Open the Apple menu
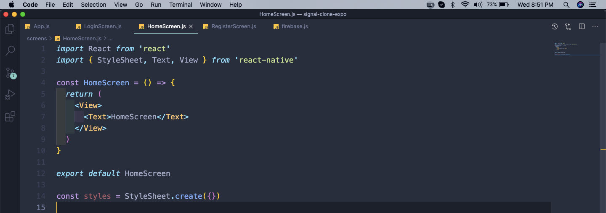The width and height of the screenshot is (606, 213). pyautogui.click(x=11, y=5)
